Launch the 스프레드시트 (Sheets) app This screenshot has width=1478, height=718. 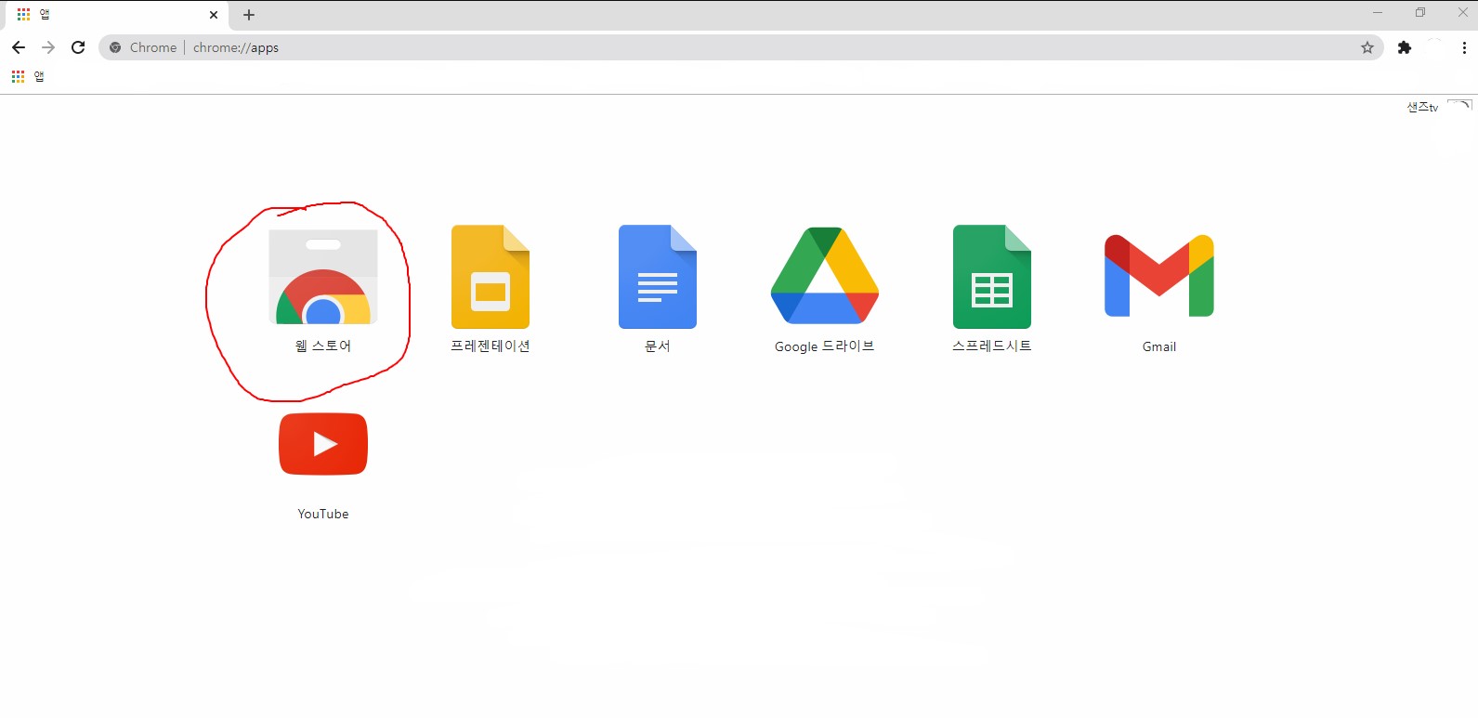pos(992,277)
